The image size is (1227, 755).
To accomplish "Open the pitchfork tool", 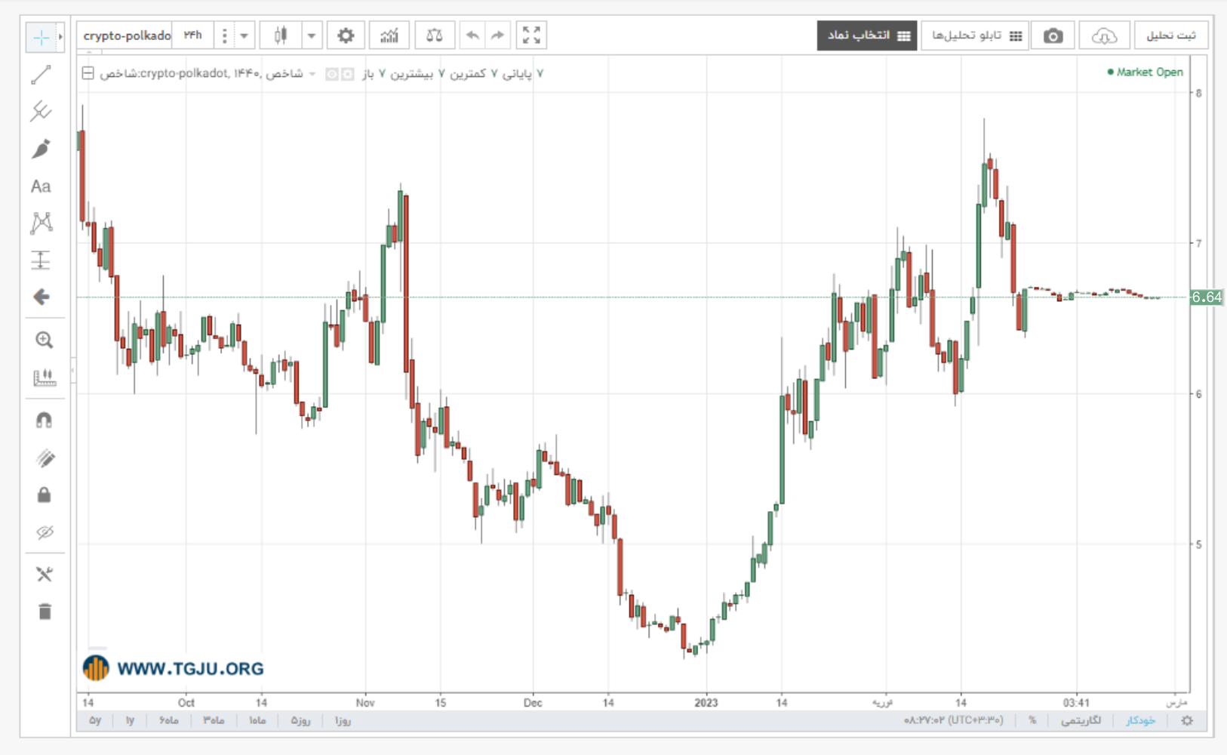I will point(42,112).
